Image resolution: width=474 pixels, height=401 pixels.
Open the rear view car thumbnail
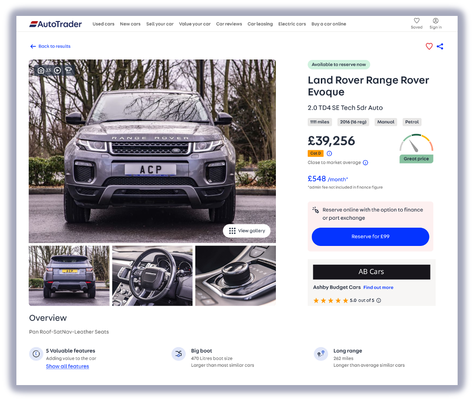[69, 276]
